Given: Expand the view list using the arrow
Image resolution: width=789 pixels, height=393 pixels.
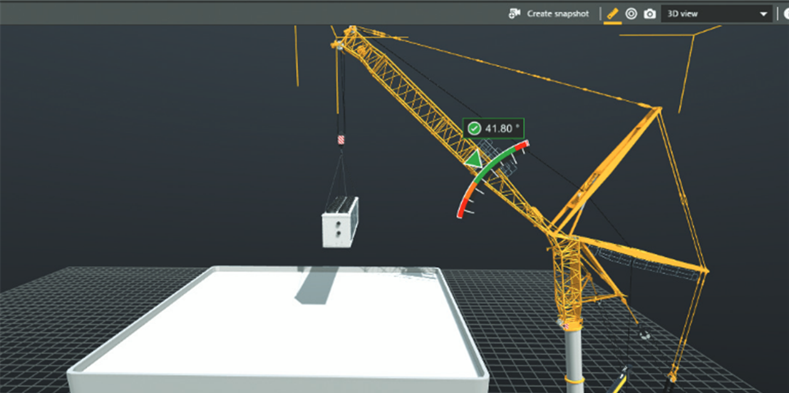Looking at the screenshot, I should click(x=763, y=14).
